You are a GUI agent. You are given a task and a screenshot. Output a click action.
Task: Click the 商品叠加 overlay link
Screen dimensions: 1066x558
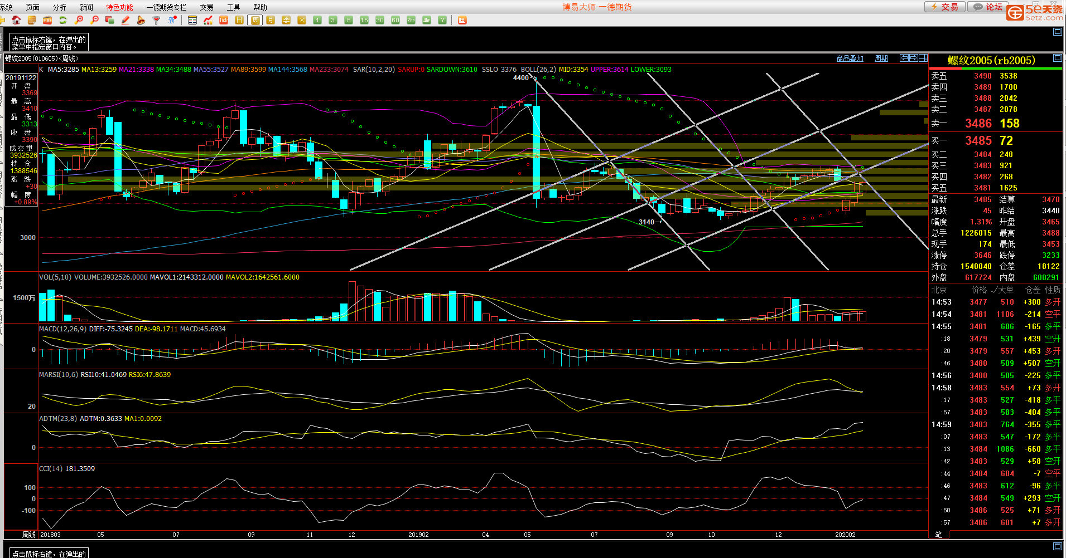pyautogui.click(x=850, y=58)
